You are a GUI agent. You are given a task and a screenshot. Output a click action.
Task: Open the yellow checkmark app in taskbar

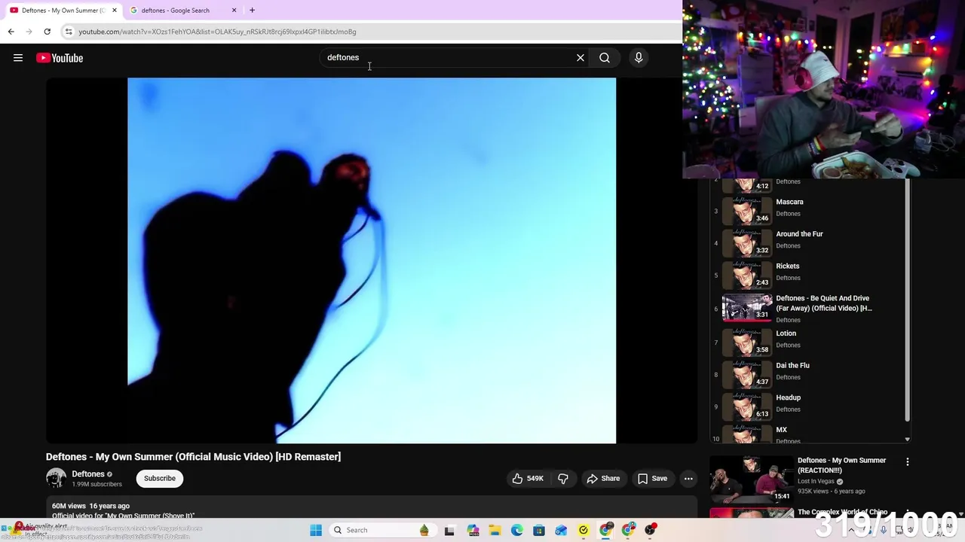coord(584,530)
